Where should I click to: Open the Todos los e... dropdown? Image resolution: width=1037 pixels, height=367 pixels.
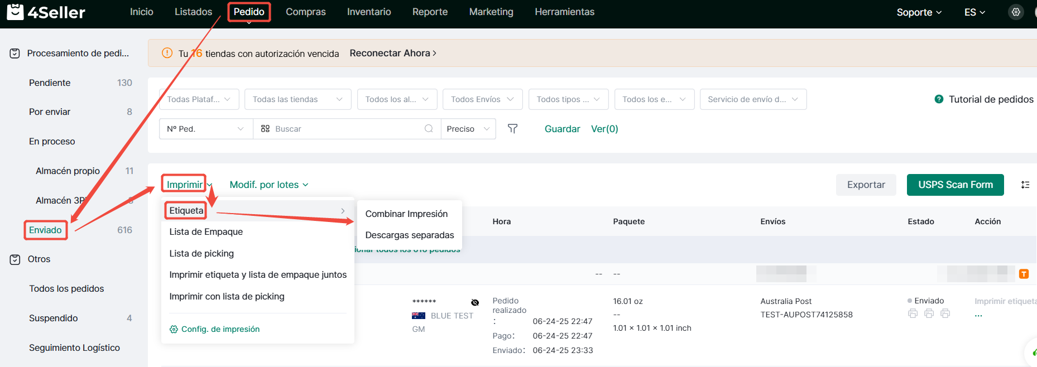pos(655,99)
